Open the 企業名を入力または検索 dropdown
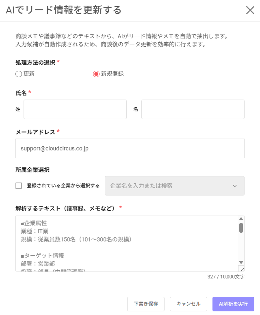The width and height of the screenshot is (260, 315). [x=174, y=186]
